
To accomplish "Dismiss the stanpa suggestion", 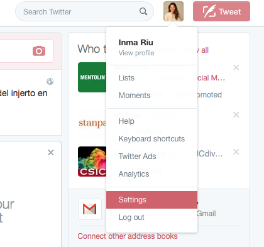I will click(236, 114).
